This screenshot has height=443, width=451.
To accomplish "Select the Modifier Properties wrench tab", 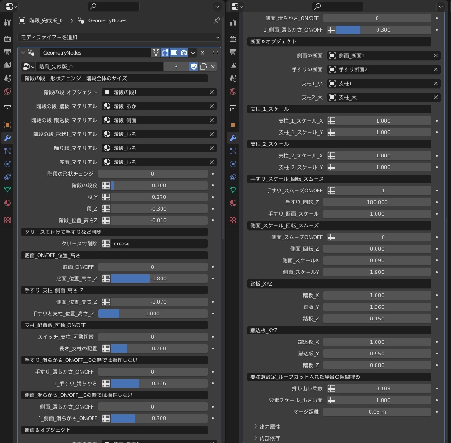I will [7, 137].
